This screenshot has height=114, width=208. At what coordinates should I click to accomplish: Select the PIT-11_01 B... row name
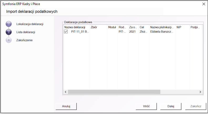[80, 32]
